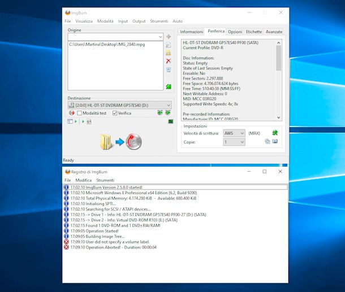Remove selected source with the red X icon

click(169, 61)
